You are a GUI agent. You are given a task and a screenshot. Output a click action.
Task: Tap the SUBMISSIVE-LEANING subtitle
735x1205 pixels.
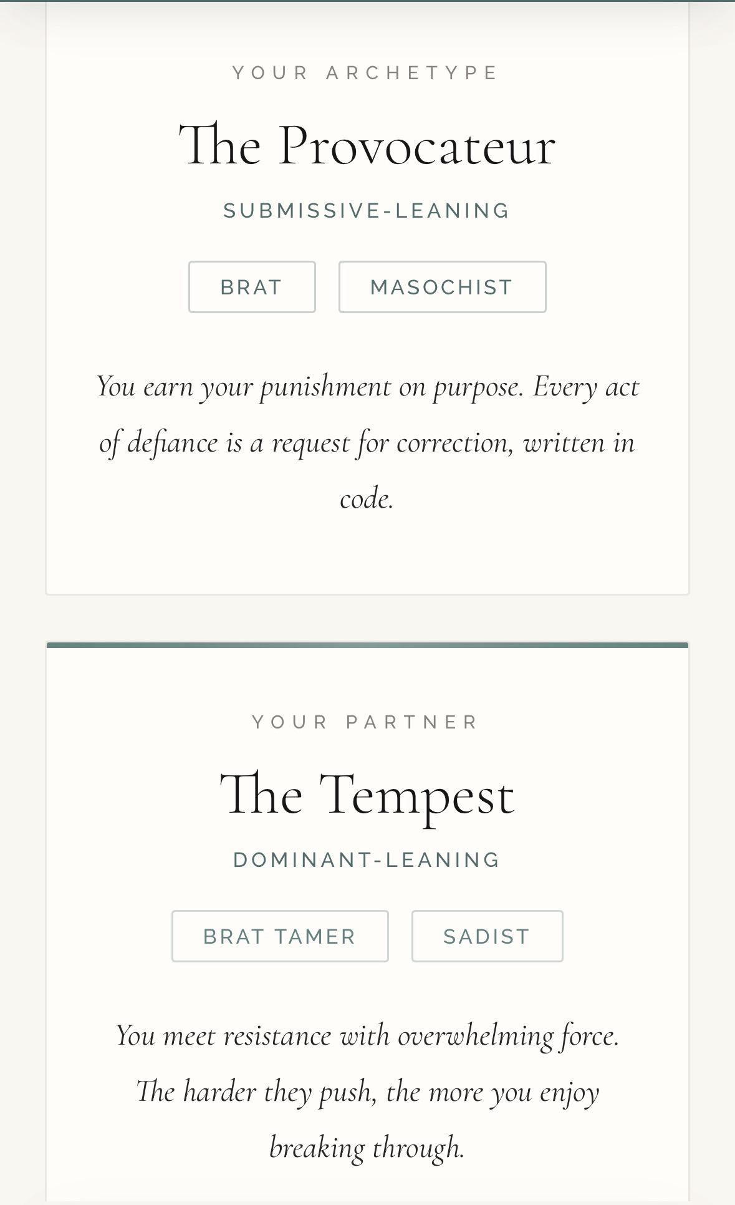click(x=367, y=211)
